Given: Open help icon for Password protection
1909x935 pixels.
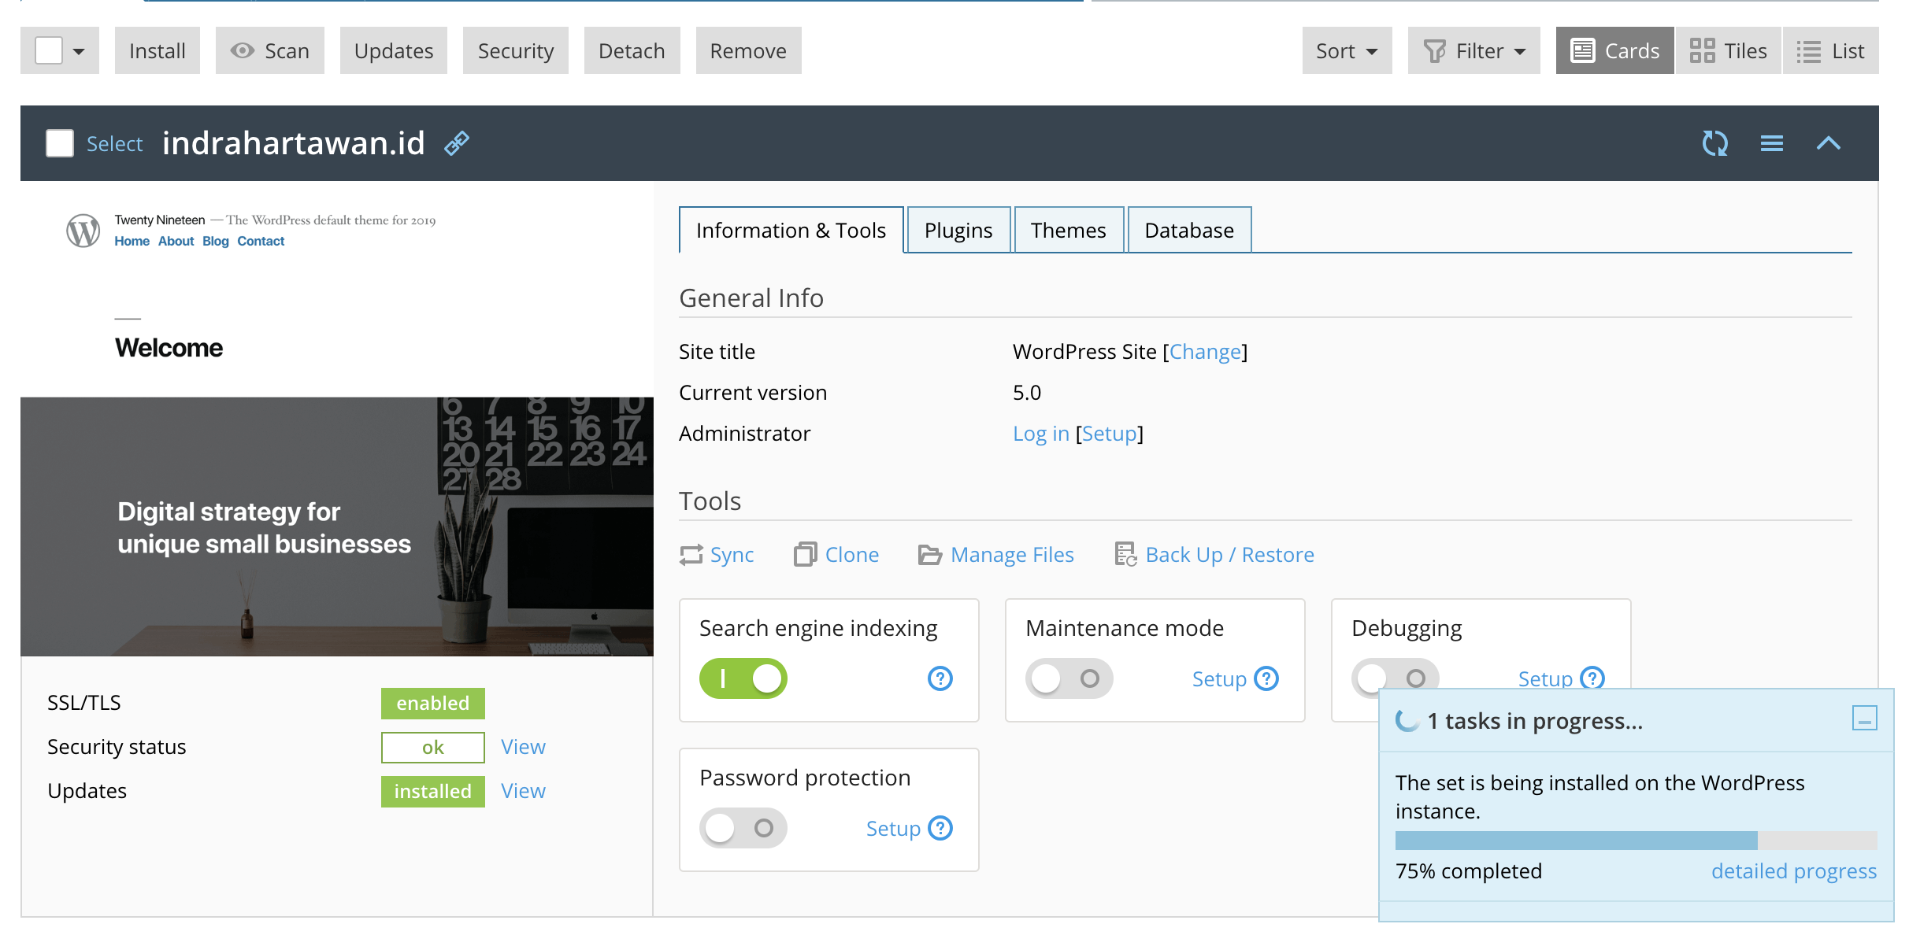Looking at the screenshot, I should 940,828.
